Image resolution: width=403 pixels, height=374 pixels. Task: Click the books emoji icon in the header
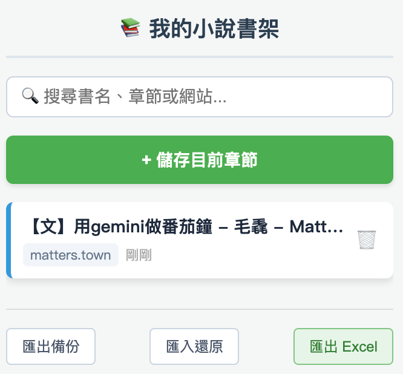pos(130,28)
